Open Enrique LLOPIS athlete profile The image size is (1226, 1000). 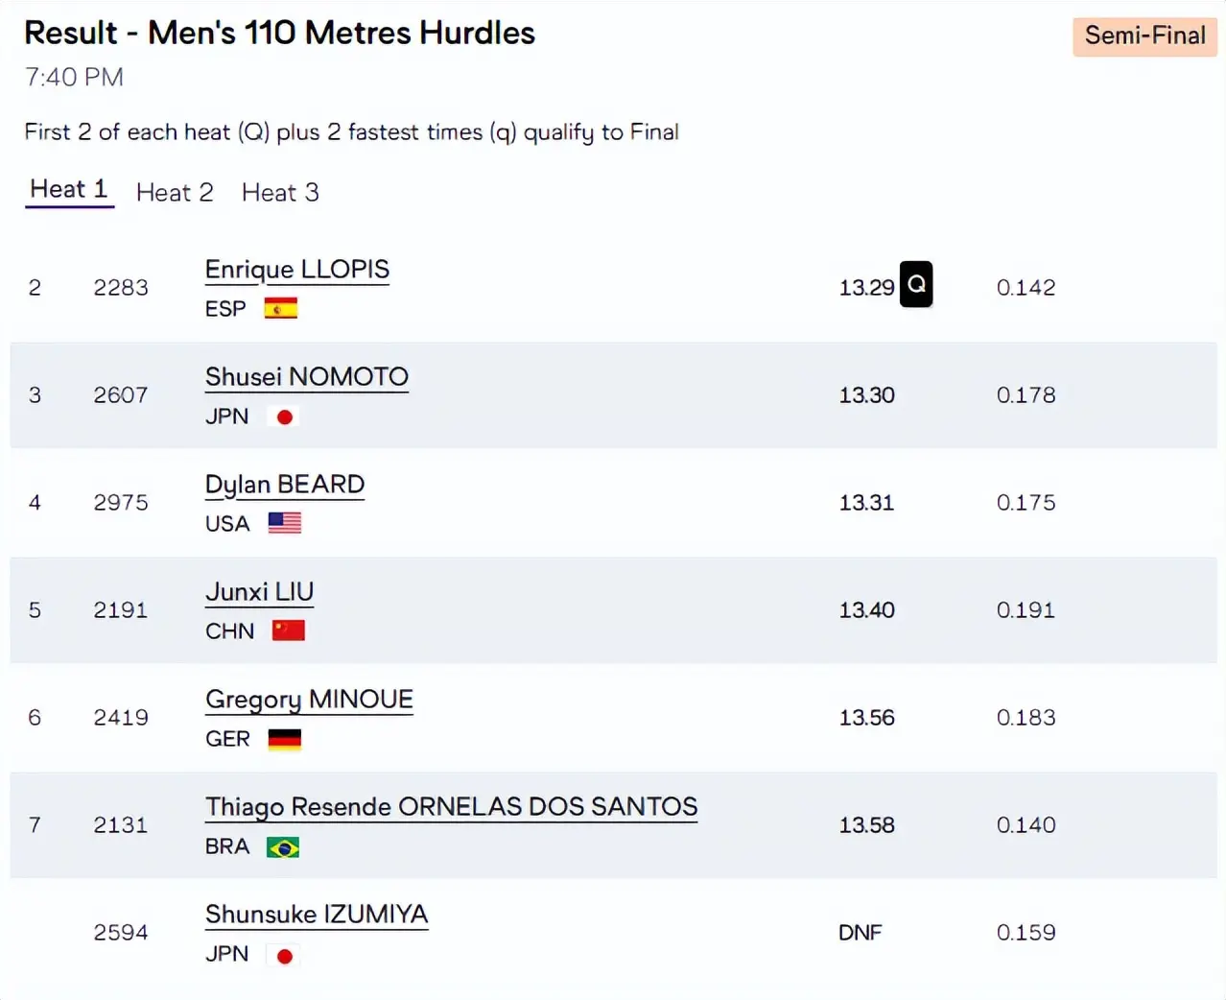coord(297,270)
